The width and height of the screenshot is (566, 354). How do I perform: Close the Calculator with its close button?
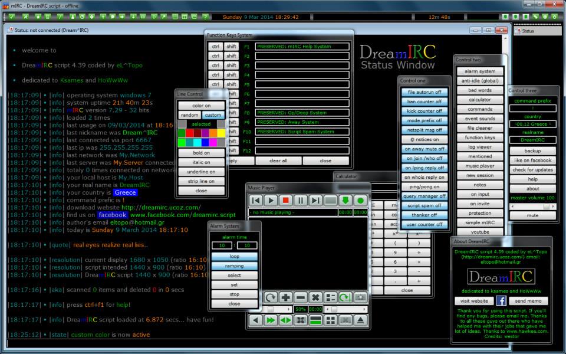(x=407, y=290)
